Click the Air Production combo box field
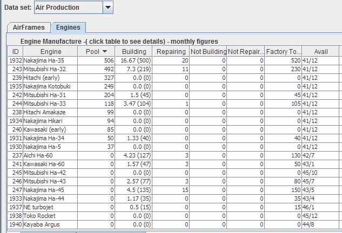This screenshot has height=233, width=342. (73, 8)
